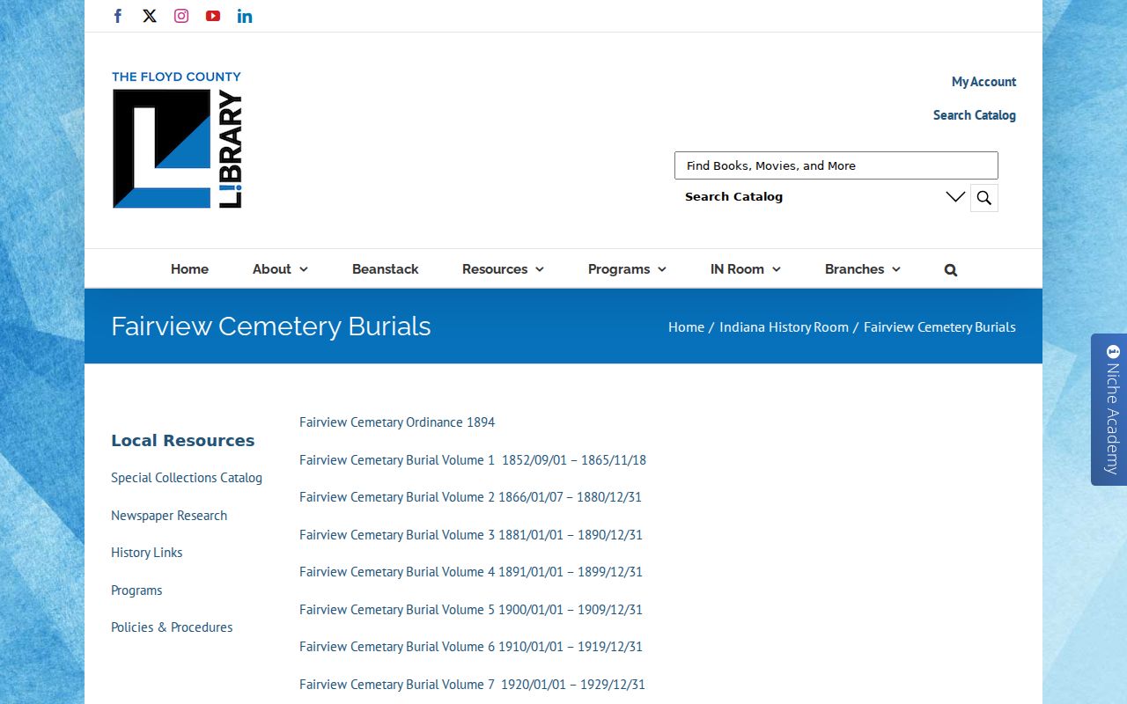Open Burial Volume 5 1900–1909
This screenshot has height=704, width=1127.
tap(471, 610)
